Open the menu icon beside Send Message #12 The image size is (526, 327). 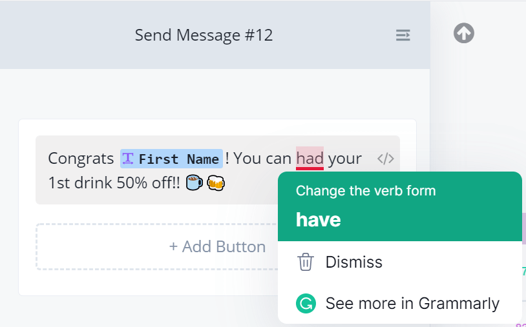pyautogui.click(x=403, y=35)
